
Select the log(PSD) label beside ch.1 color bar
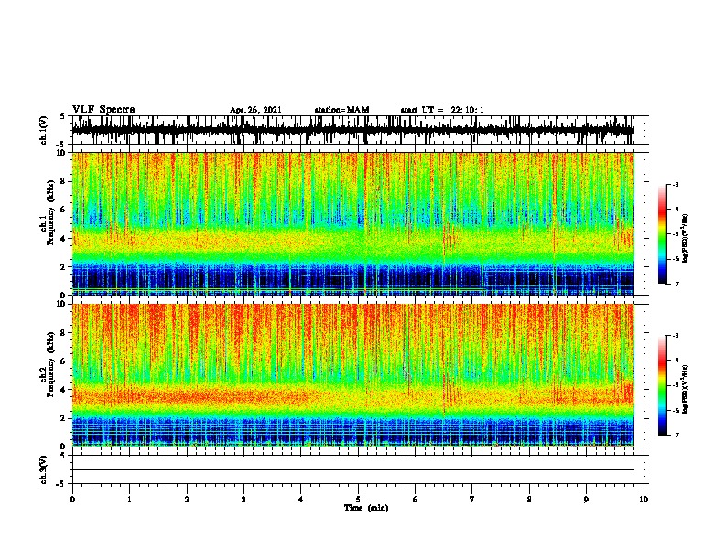[x=686, y=239]
